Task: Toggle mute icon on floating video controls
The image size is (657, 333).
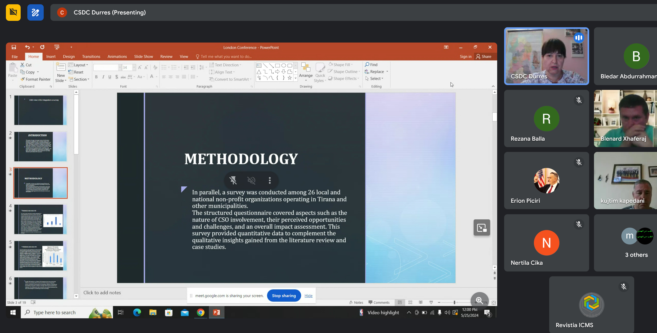Action: (251, 181)
